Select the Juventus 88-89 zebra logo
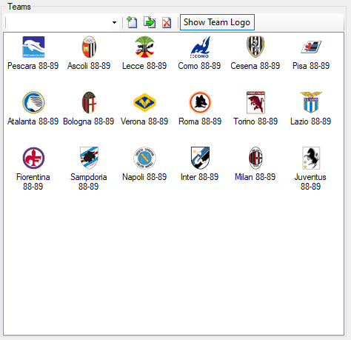Viewport: 351px width, 340px height. [311, 158]
